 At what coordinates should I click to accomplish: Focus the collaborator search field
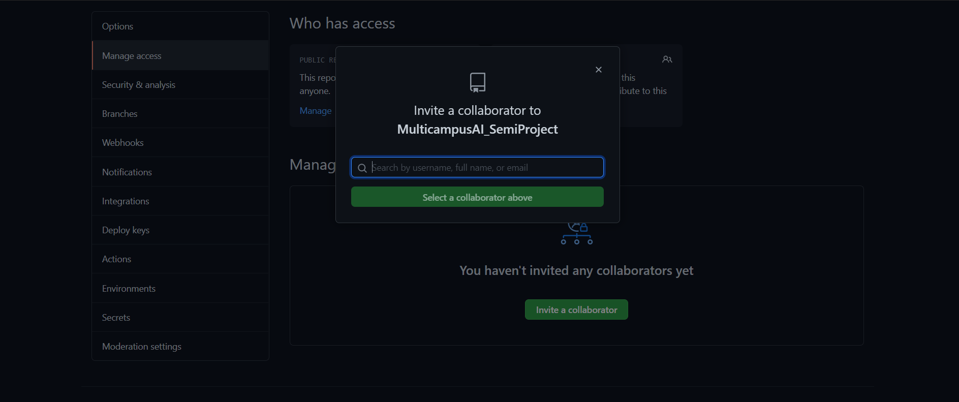[x=477, y=167]
